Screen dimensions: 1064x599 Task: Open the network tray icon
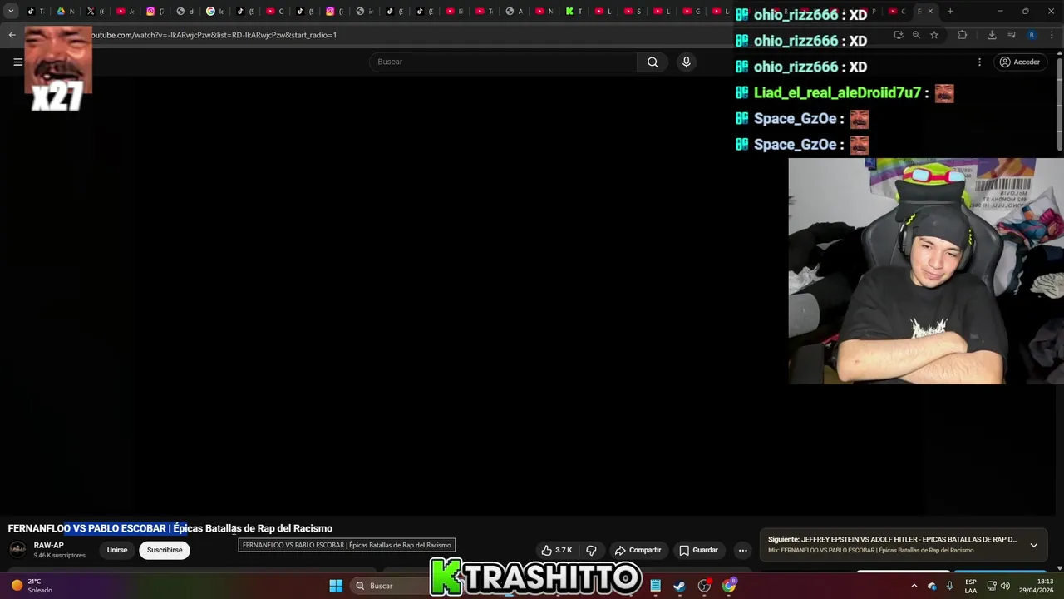pyautogui.click(x=992, y=586)
